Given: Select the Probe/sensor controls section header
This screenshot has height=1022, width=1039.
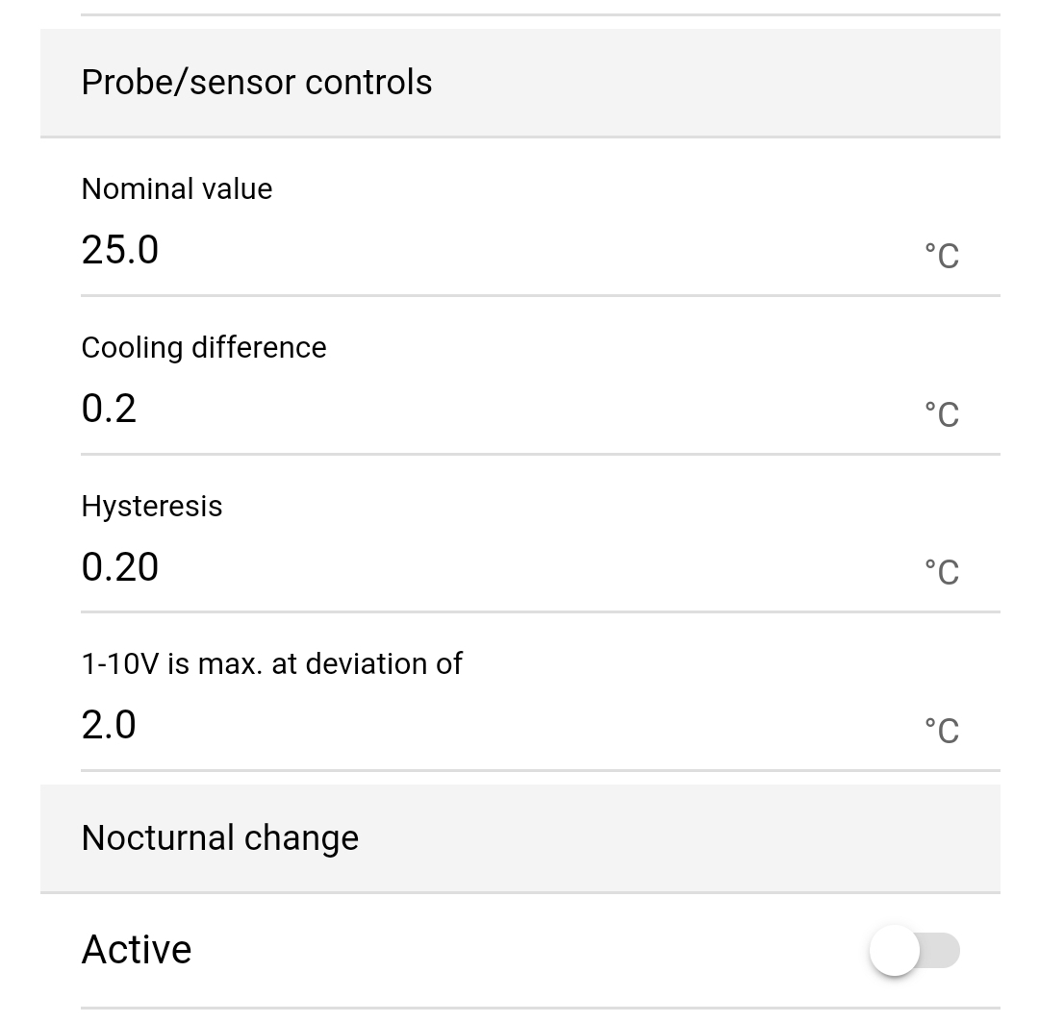Looking at the screenshot, I should point(257,83).
